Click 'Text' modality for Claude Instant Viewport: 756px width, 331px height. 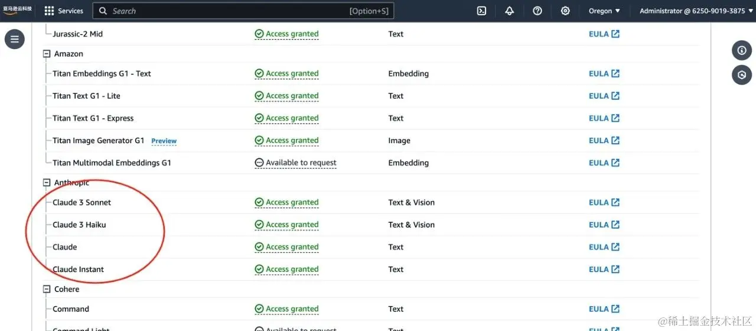396,269
